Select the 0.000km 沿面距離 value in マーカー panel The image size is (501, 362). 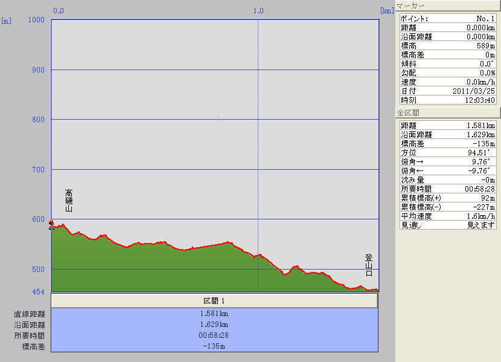[480, 37]
